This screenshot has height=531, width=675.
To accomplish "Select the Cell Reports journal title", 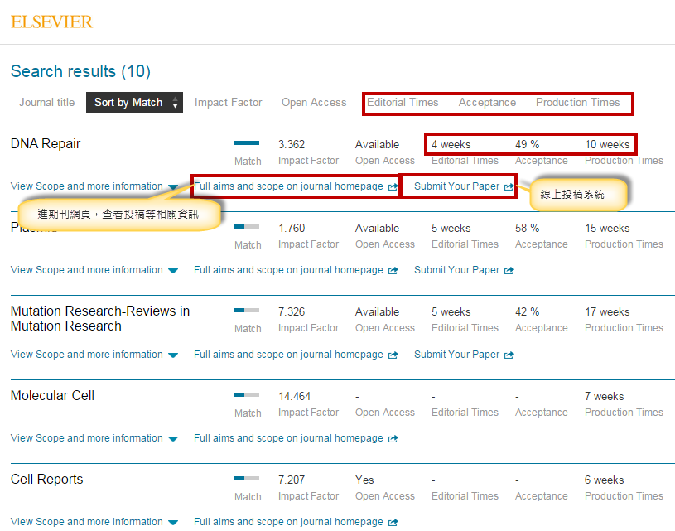I will [x=46, y=480].
